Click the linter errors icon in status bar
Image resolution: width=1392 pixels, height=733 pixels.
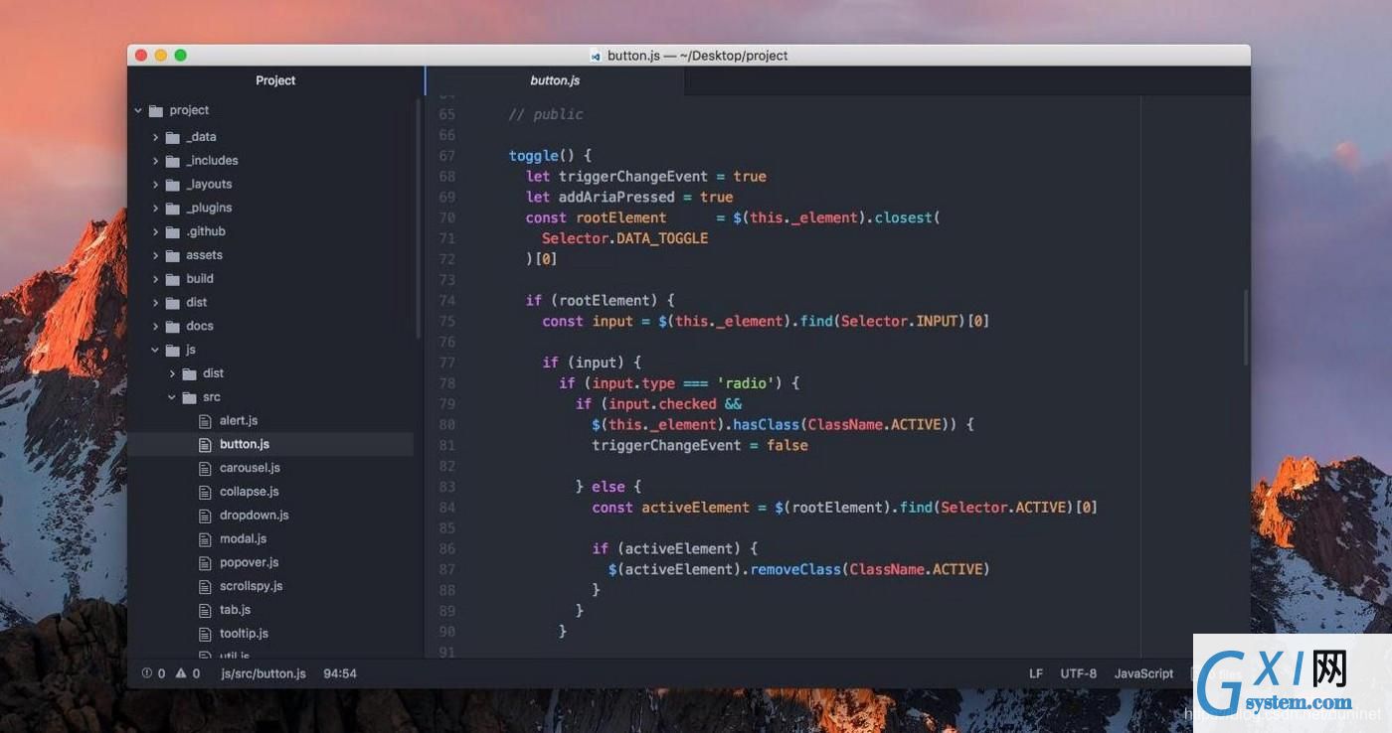point(147,673)
